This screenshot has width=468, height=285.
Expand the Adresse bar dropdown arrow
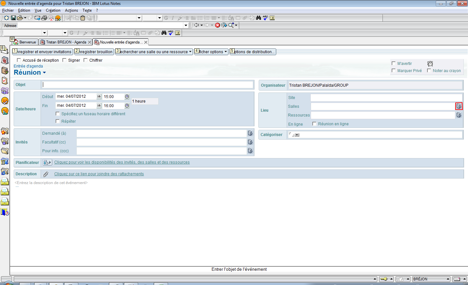pyautogui.click(x=186, y=25)
